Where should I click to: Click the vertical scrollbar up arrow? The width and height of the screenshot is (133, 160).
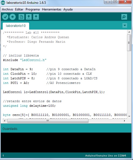tap(129, 32)
